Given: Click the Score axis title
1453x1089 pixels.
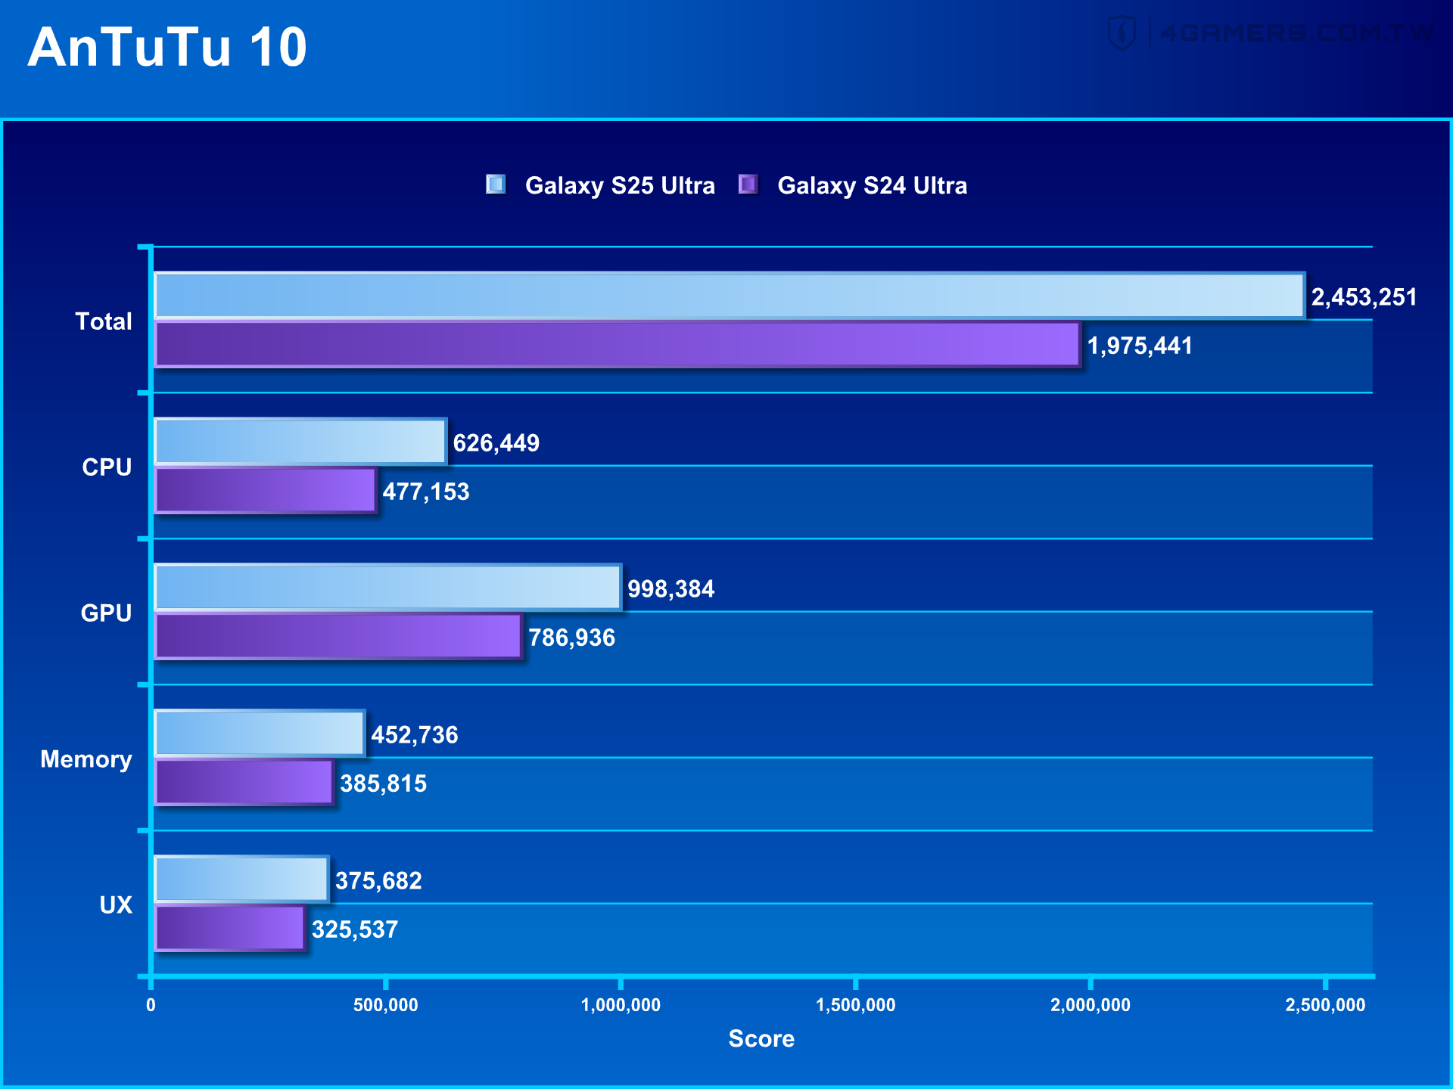Looking at the screenshot, I should [761, 1038].
